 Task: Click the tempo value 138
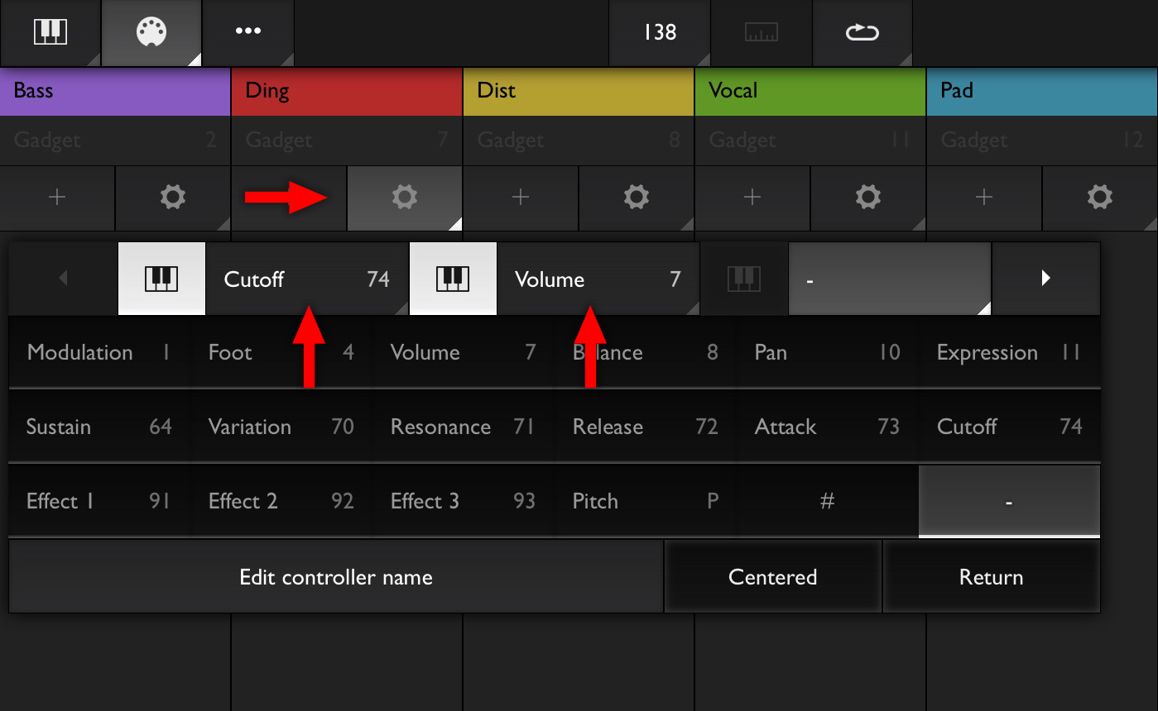tap(660, 33)
